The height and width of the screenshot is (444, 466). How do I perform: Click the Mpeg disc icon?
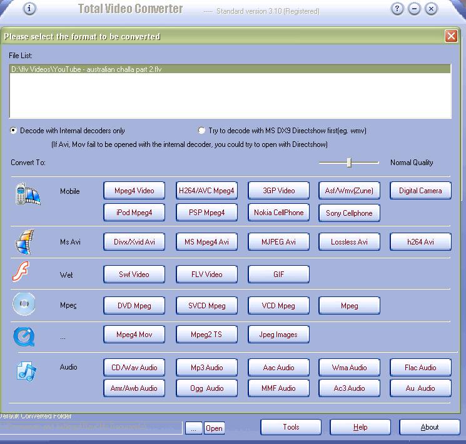coord(24,304)
